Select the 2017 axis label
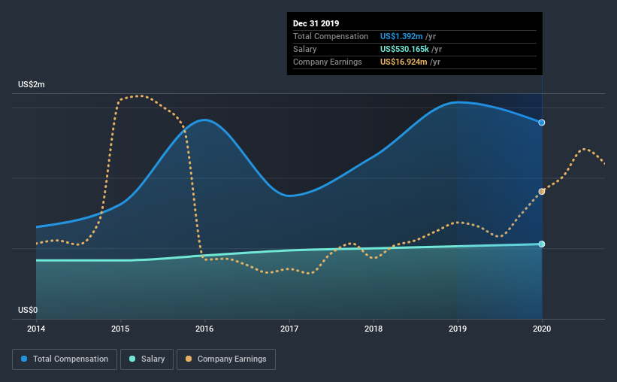This screenshot has height=382, width=617. (x=289, y=329)
